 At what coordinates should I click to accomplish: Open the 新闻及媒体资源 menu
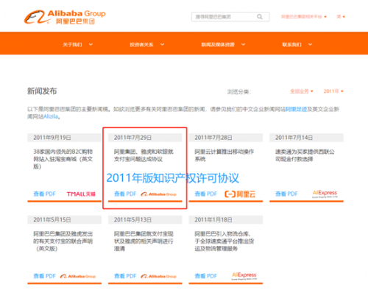pos(223,44)
